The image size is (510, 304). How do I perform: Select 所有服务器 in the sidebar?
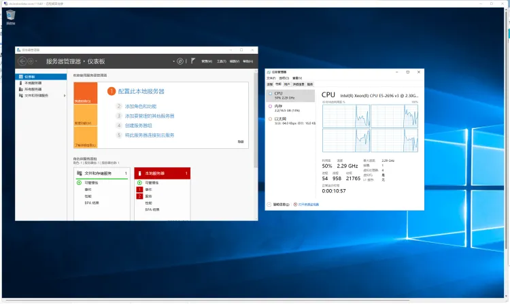coord(33,89)
